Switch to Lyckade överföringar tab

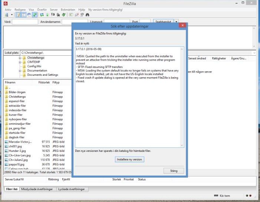coord(72,189)
